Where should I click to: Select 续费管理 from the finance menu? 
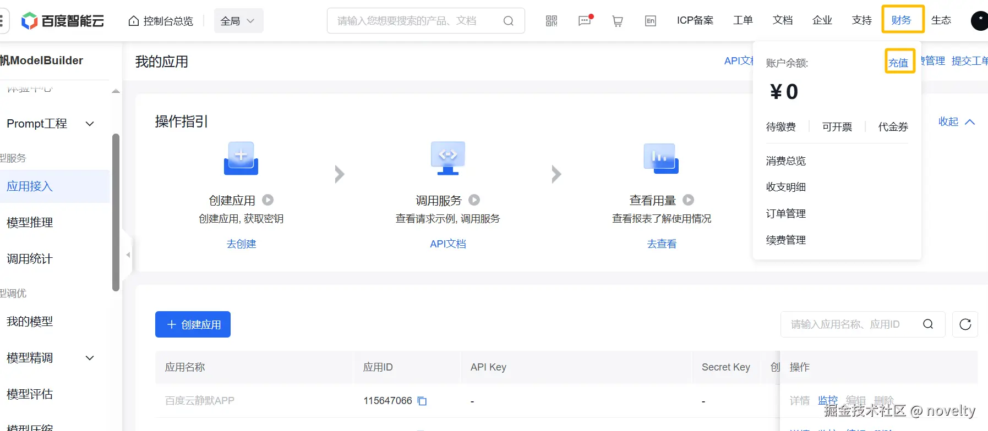786,240
